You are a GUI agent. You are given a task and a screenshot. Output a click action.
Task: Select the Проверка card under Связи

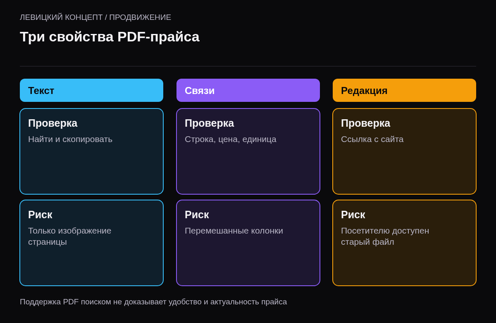pyautogui.click(x=248, y=151)
